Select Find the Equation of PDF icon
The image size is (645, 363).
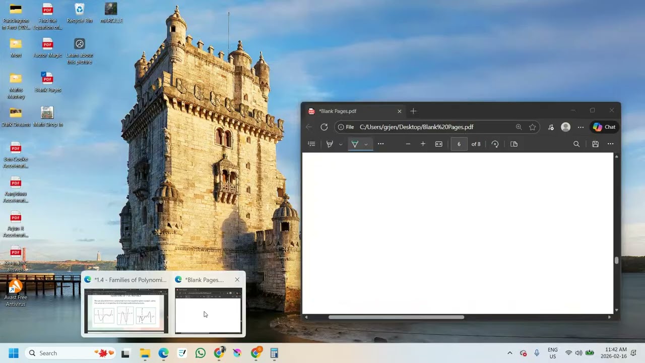pyautogui.click(x=47, y=16)
